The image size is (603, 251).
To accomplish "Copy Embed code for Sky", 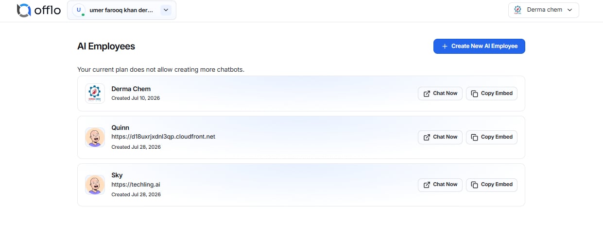I will (492, 185).
